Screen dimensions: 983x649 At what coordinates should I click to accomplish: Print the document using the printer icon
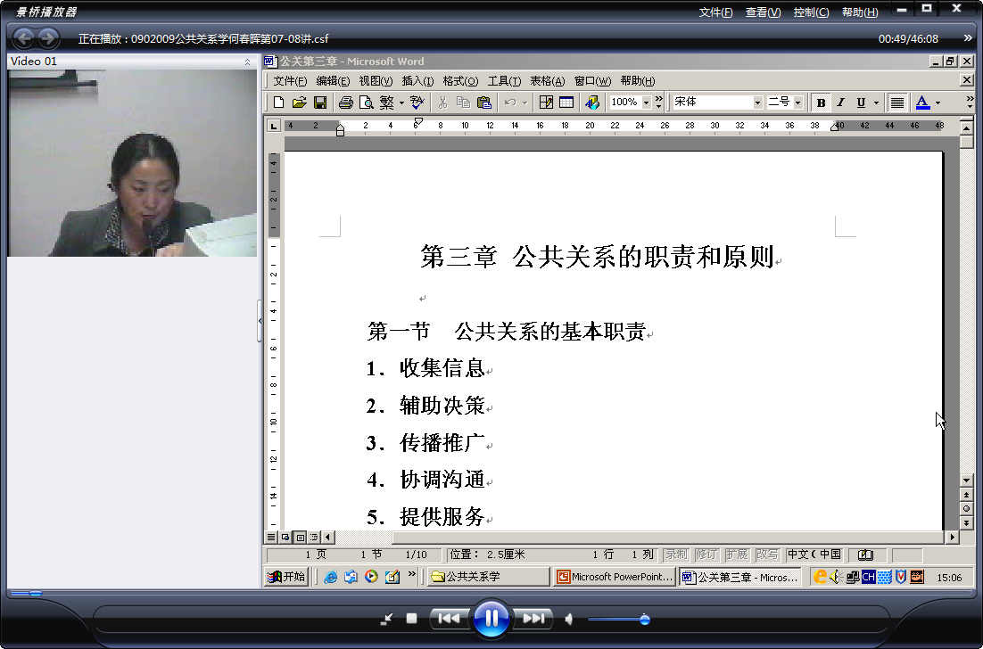click(x=345, y=103)
